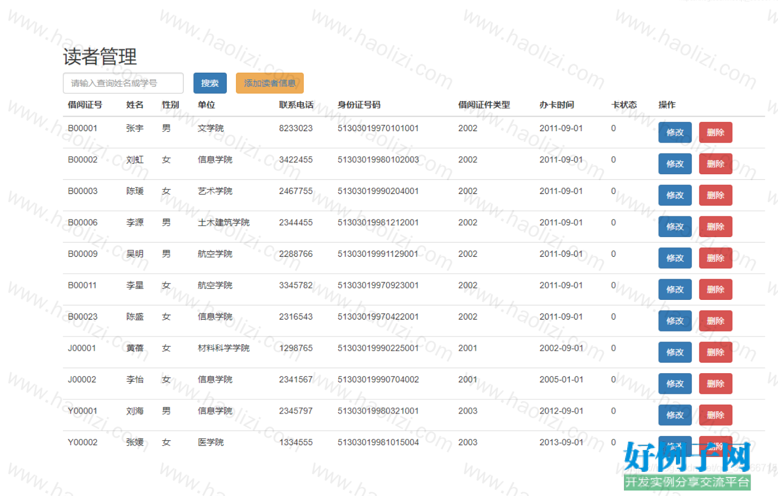Select the 土木建筑学院 department cell
The width and height of the screenshot is (778, 496).
pos(223,222)
